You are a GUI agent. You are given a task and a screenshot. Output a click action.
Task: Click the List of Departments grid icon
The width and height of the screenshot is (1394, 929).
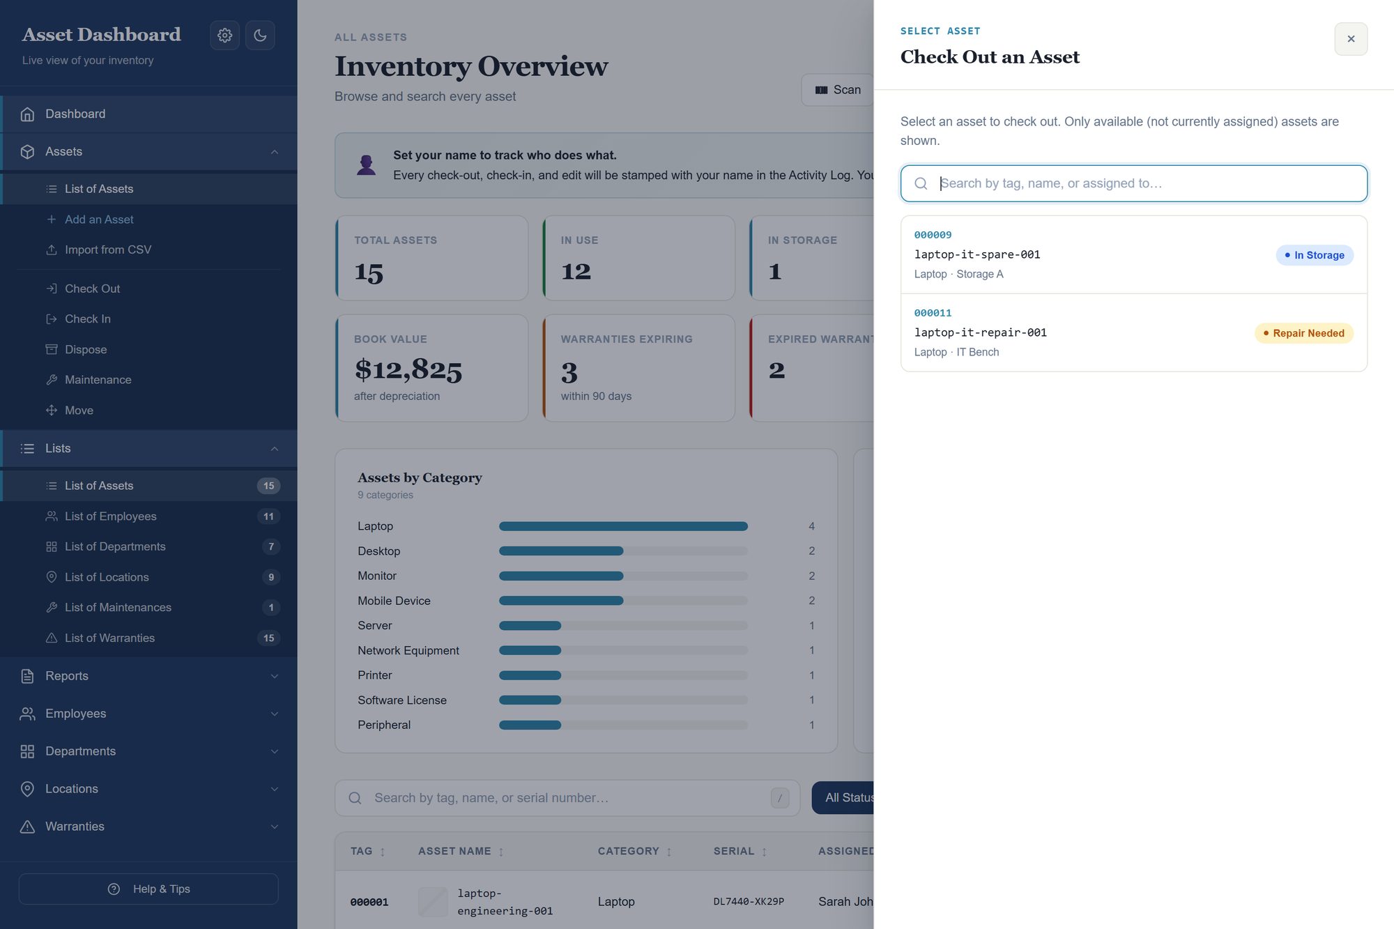pos(52,547)
